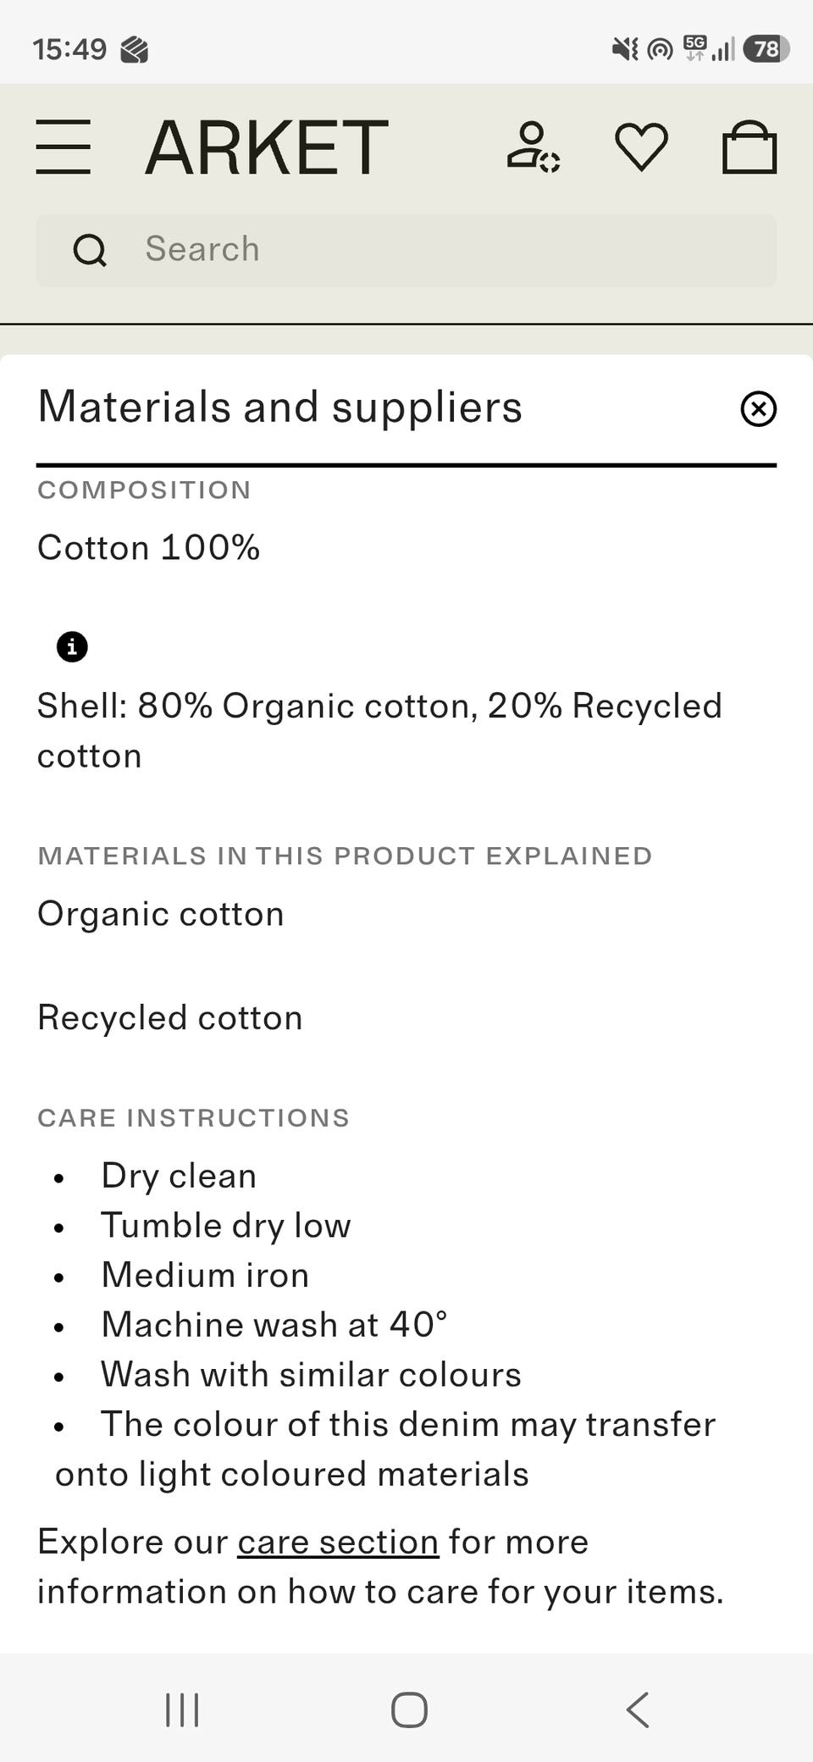Screen dimensions: 813x1762
Task: Follow the care section link
Action: tap(338, 1542)
